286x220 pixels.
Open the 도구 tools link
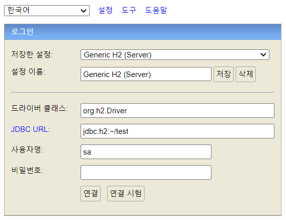click(129, 10)
